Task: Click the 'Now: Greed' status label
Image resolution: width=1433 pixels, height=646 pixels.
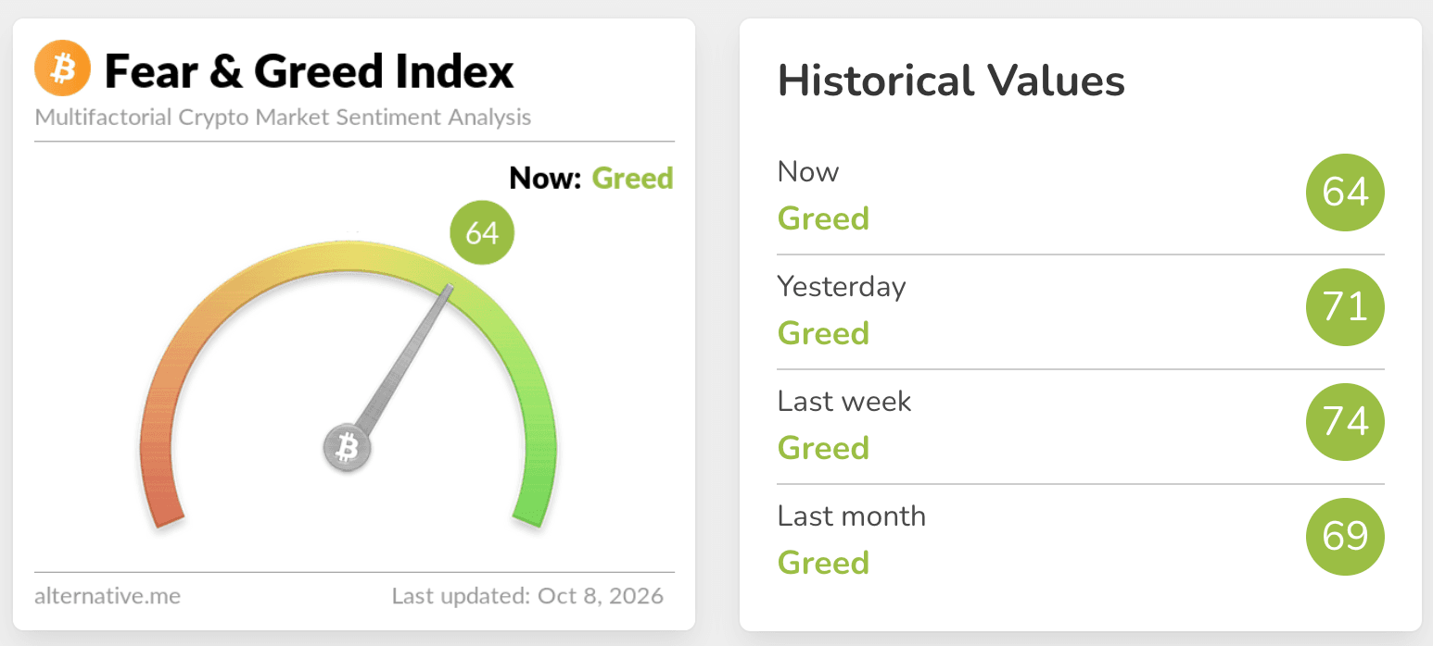Action: (591, 178)
